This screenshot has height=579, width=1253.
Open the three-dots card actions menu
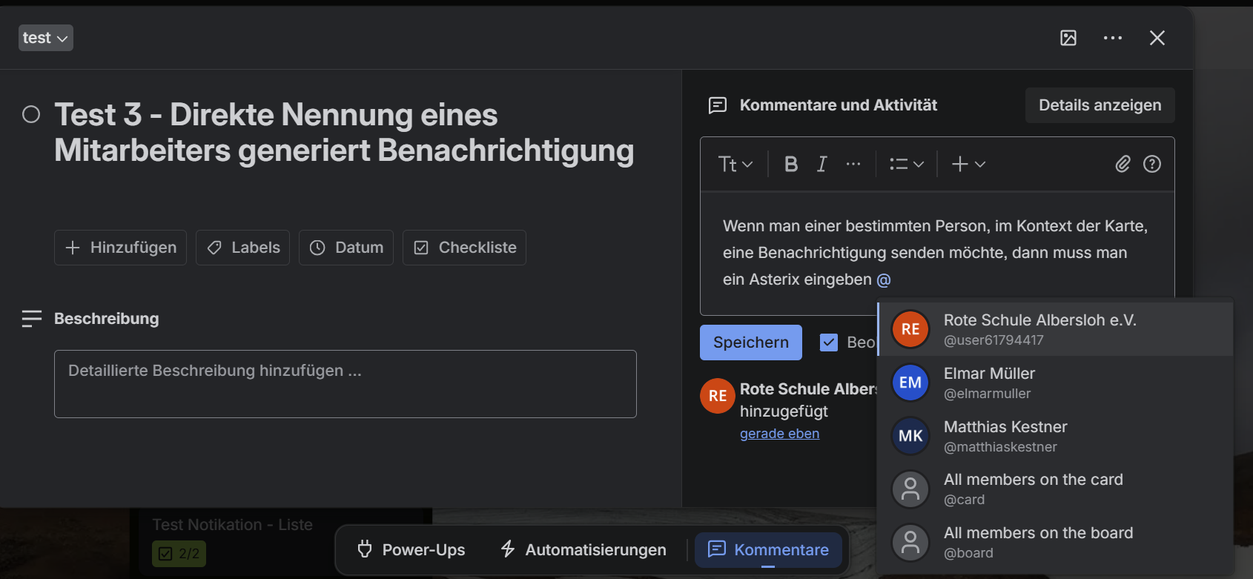1112,38
